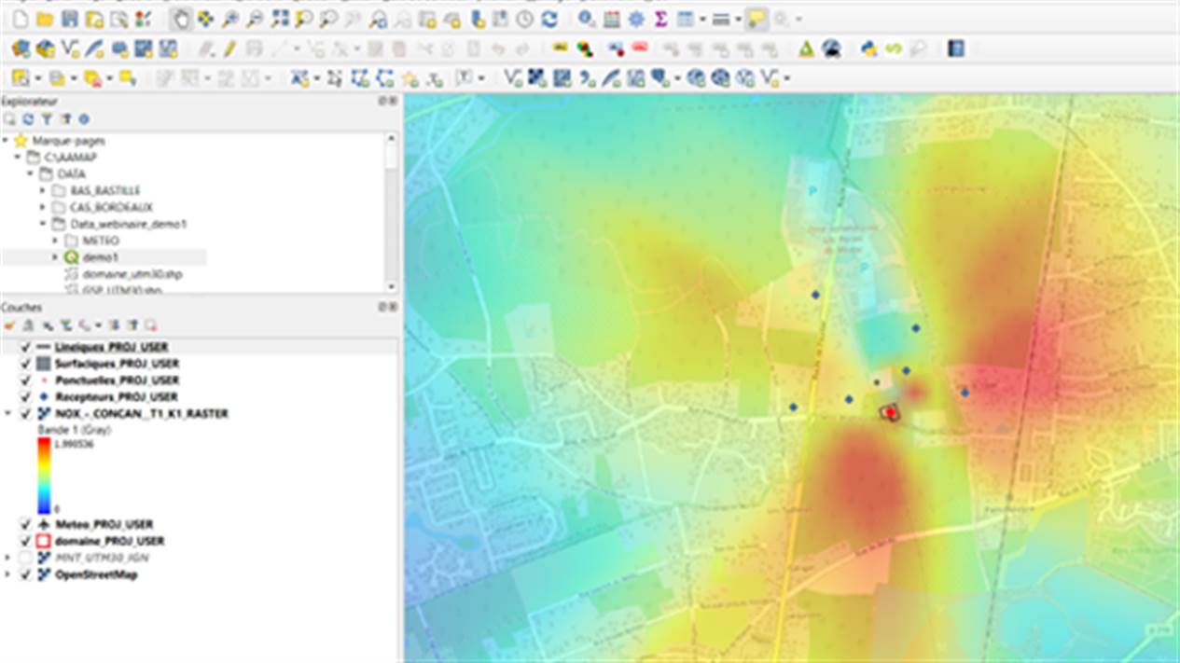Click the style manager colored squares icon
Image resolution: width=1180 pixels, height=663 pixels.
(143, 19)
